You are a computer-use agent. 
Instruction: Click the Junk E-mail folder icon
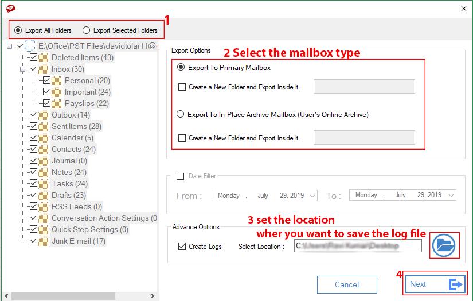point(44,241)
